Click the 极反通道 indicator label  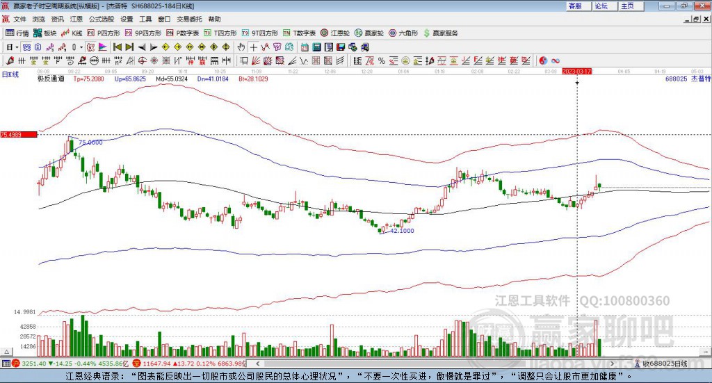[x=51, y=79]
